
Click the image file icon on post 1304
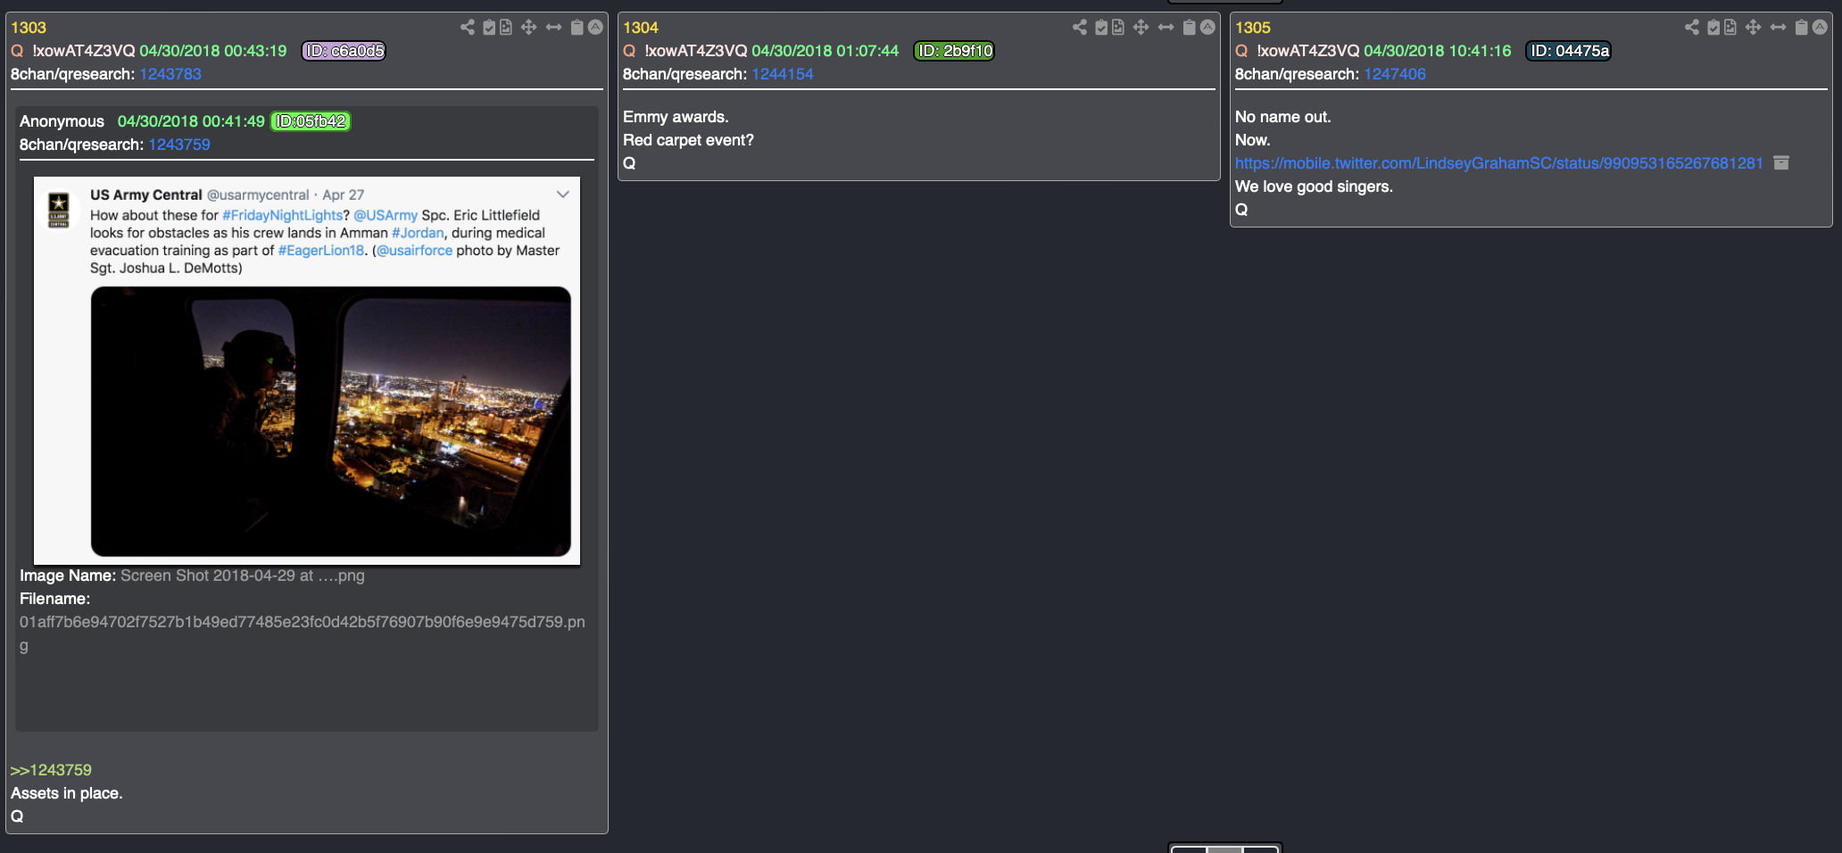pos(1118,28)
